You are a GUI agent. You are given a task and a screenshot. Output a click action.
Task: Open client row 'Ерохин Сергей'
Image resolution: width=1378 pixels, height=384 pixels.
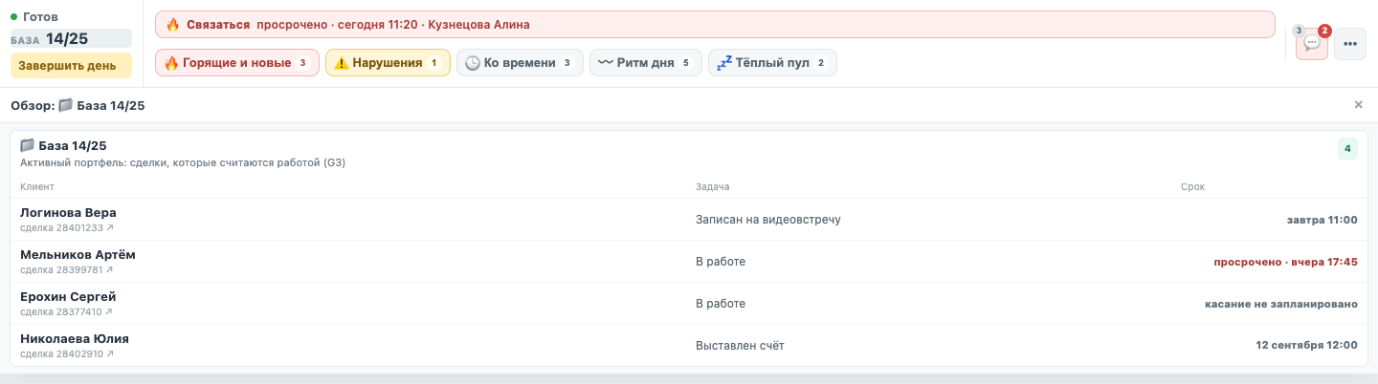point(689,304)
